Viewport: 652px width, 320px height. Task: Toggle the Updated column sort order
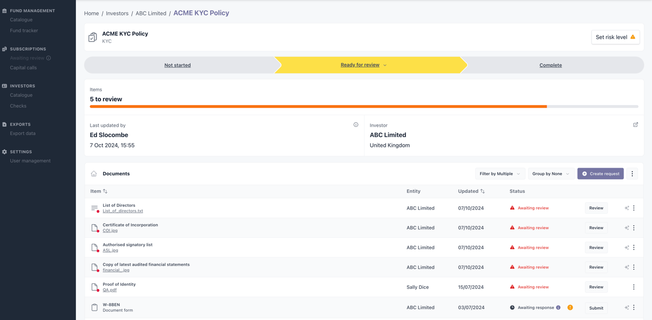(483, 191)
